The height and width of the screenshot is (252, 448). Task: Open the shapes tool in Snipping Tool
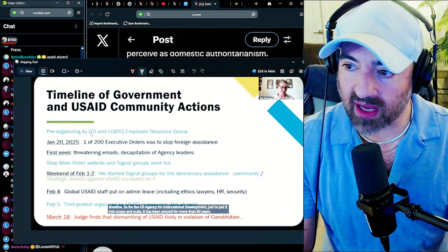161,71
